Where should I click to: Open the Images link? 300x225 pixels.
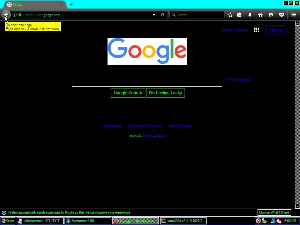coord(241,30)
